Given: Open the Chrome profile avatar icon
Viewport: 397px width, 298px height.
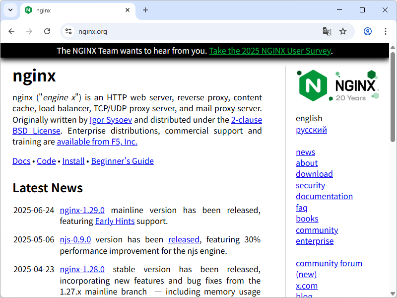Looking at the screenshot, I should click(x=367, y=31).
